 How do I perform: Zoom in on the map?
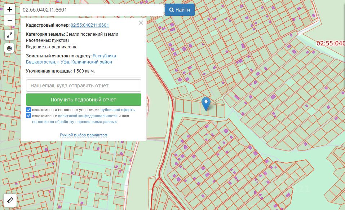[x=10, y=9]
